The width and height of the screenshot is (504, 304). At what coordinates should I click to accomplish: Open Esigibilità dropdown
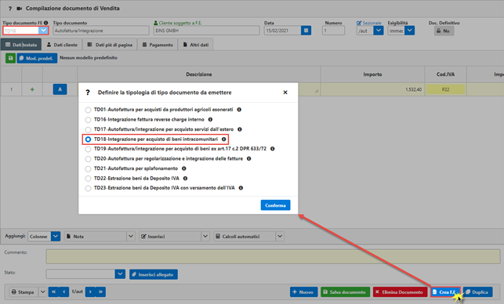coord(409,31)
